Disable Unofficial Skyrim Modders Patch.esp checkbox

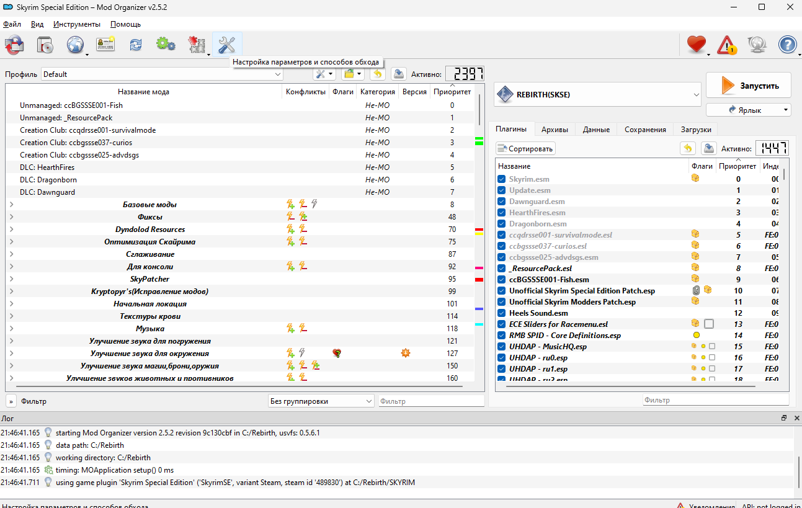[x=502, y=301]
